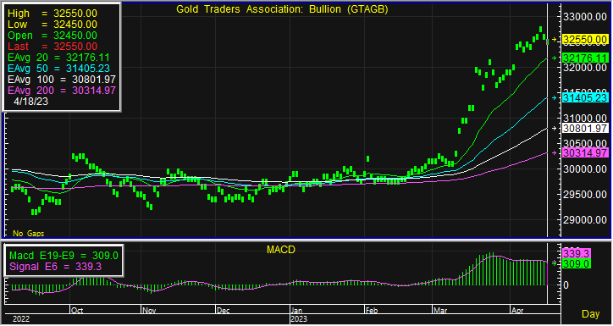
Task: Click the Nov label on time axis
Action: click(149, 311)
